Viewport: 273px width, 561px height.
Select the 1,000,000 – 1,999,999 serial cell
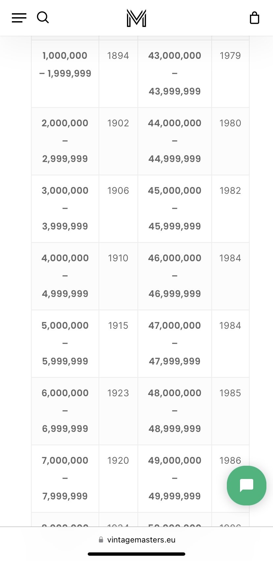click(x=65, y=74)
